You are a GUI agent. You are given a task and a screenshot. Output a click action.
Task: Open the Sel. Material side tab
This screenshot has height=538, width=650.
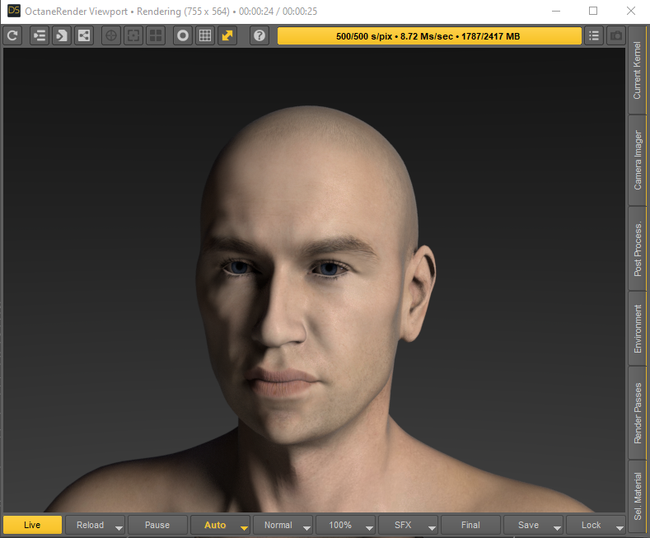pyautogui.click(x=637, y=496)
